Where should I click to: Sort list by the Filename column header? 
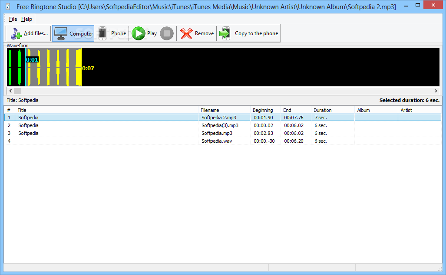click(x=224, y=110)
